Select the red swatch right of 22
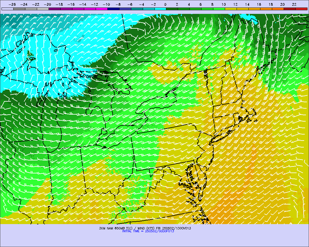The height and width of the screenshot is (247, 309). point(301,9)
